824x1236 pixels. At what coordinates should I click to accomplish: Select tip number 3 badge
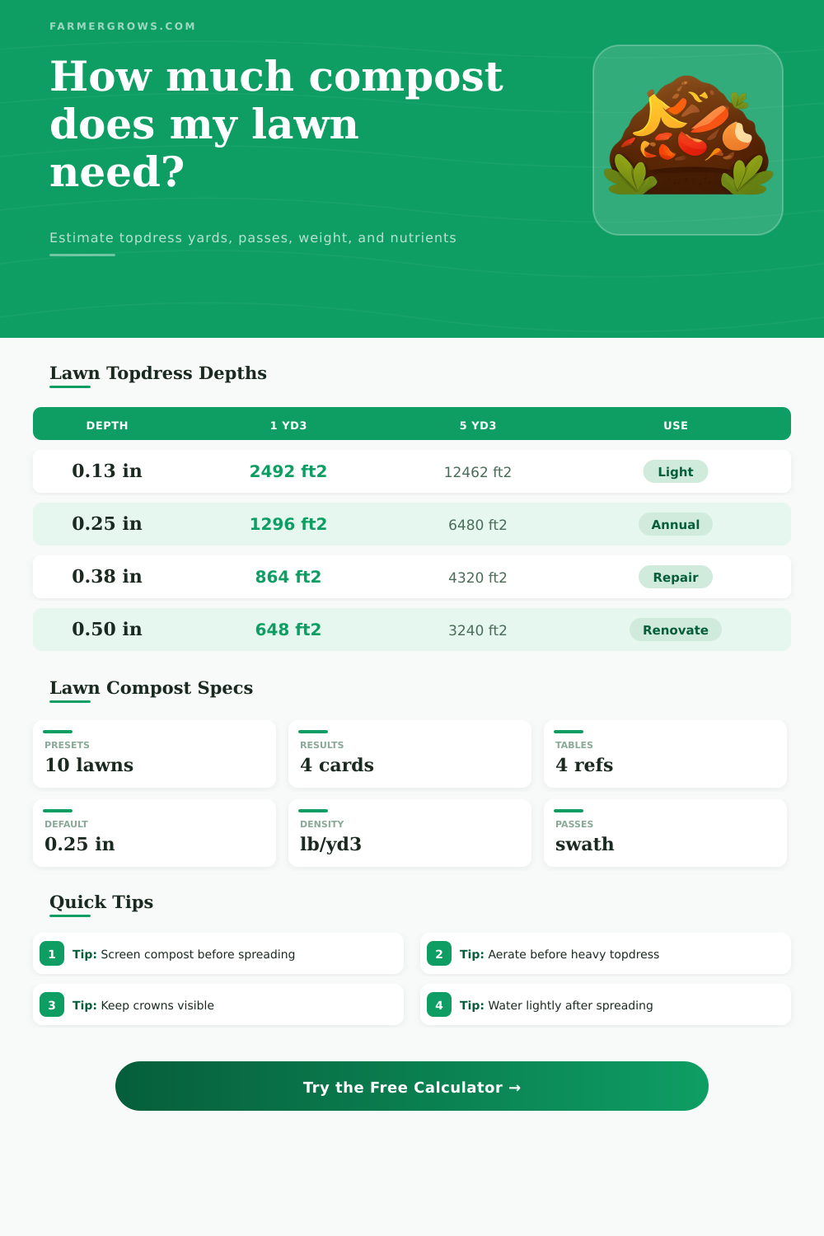(52, 1005)
